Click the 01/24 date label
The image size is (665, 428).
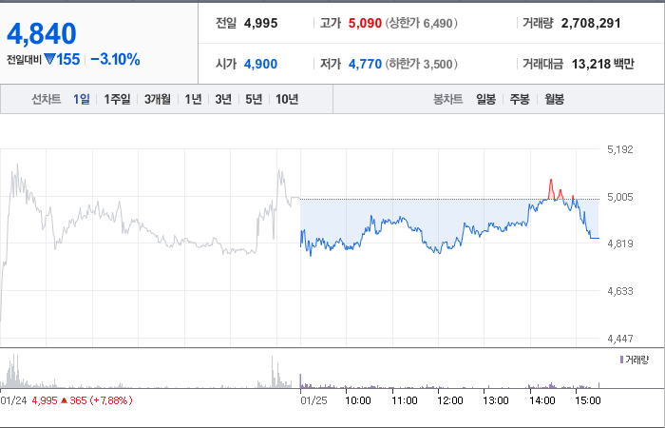13,400
